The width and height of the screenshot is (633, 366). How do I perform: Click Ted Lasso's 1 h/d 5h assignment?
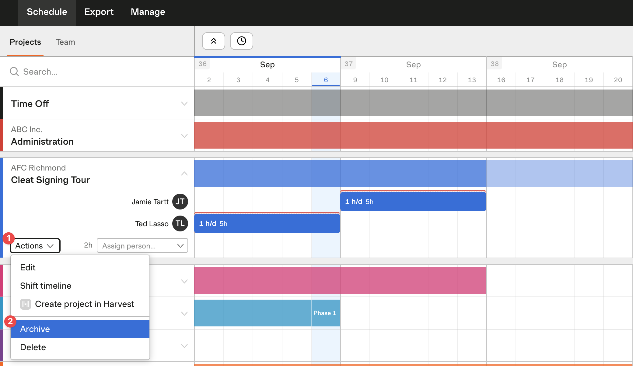(267, 223)
